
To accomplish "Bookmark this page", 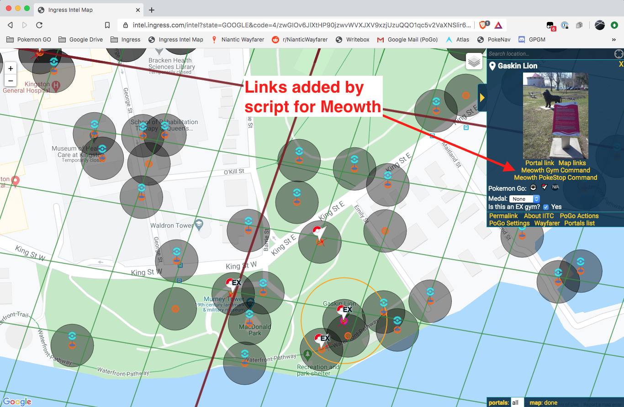I will 107,25.
